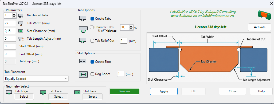274x104 pixels.
Task: Click the Tab Width input field
Action: click(10, 23)
